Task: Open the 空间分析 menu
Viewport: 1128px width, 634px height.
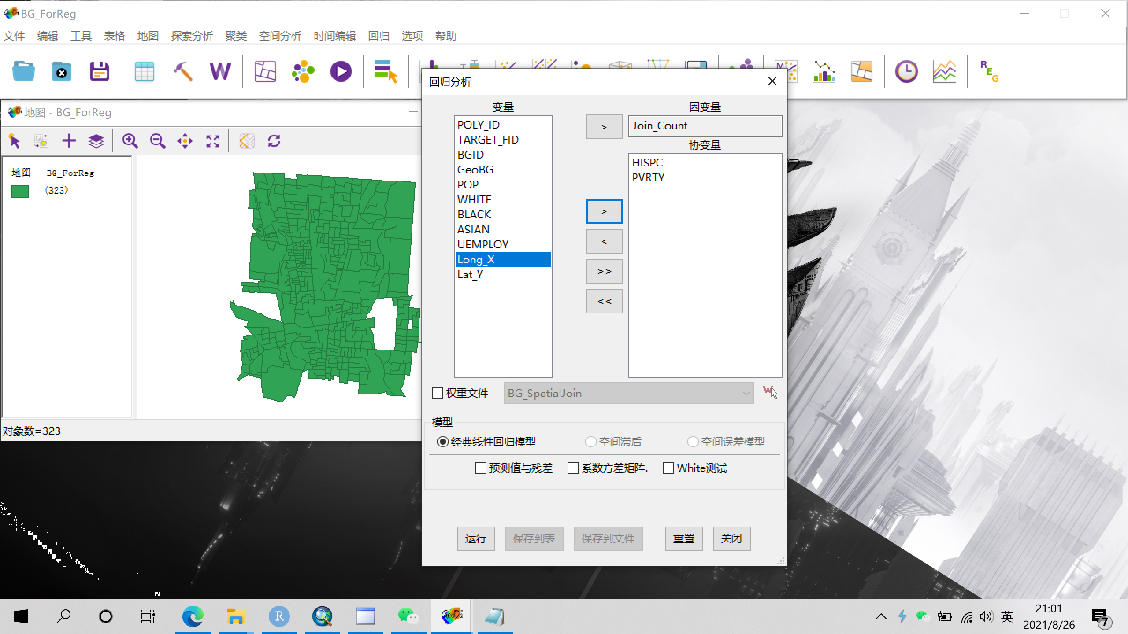Action: (280, 36)
